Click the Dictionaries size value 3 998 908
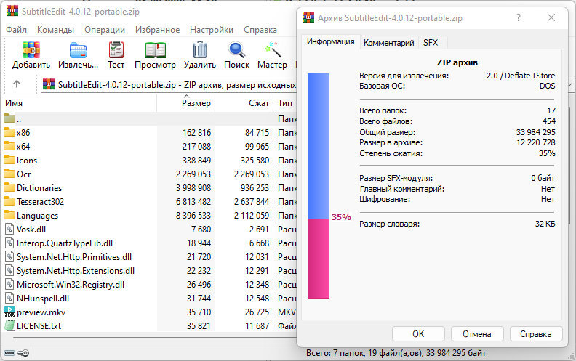 [x=193, y=188]
